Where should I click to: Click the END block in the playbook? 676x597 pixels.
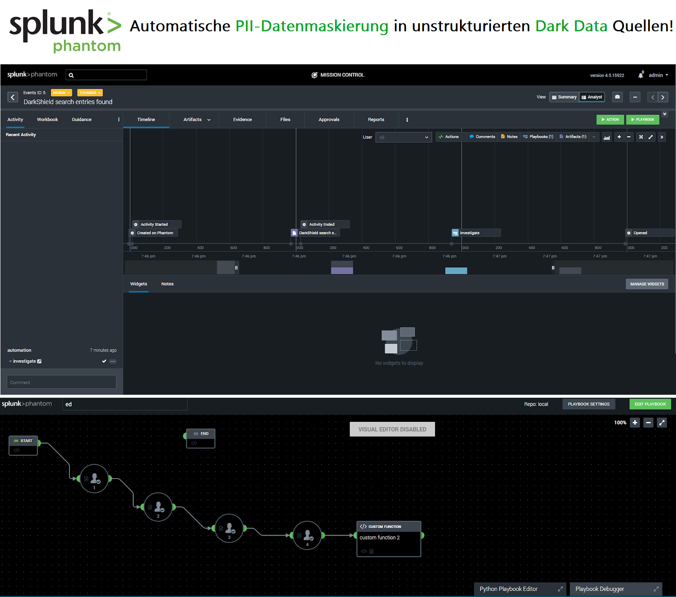click(201, 438)
